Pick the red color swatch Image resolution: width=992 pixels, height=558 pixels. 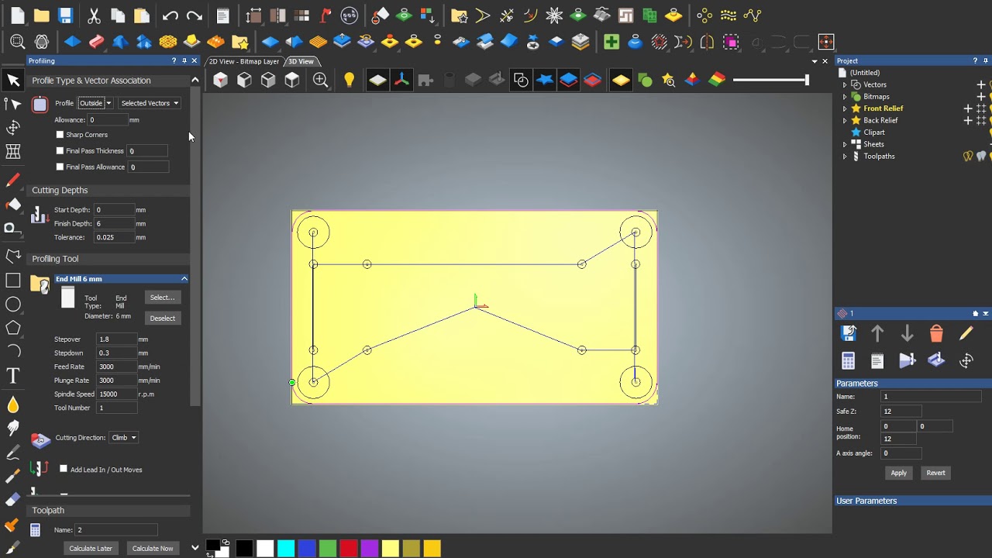(x=349, y=549)
